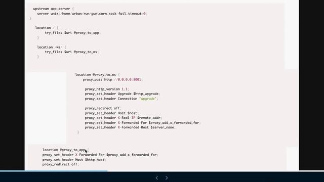Viewport: 324px width, 182px height.
Task: Select 'upstream app_server' line
Action: coord(53,9)
